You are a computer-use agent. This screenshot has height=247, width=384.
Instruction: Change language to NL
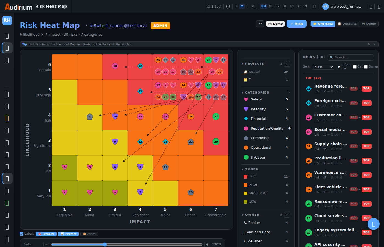click(x=271, y=6)
